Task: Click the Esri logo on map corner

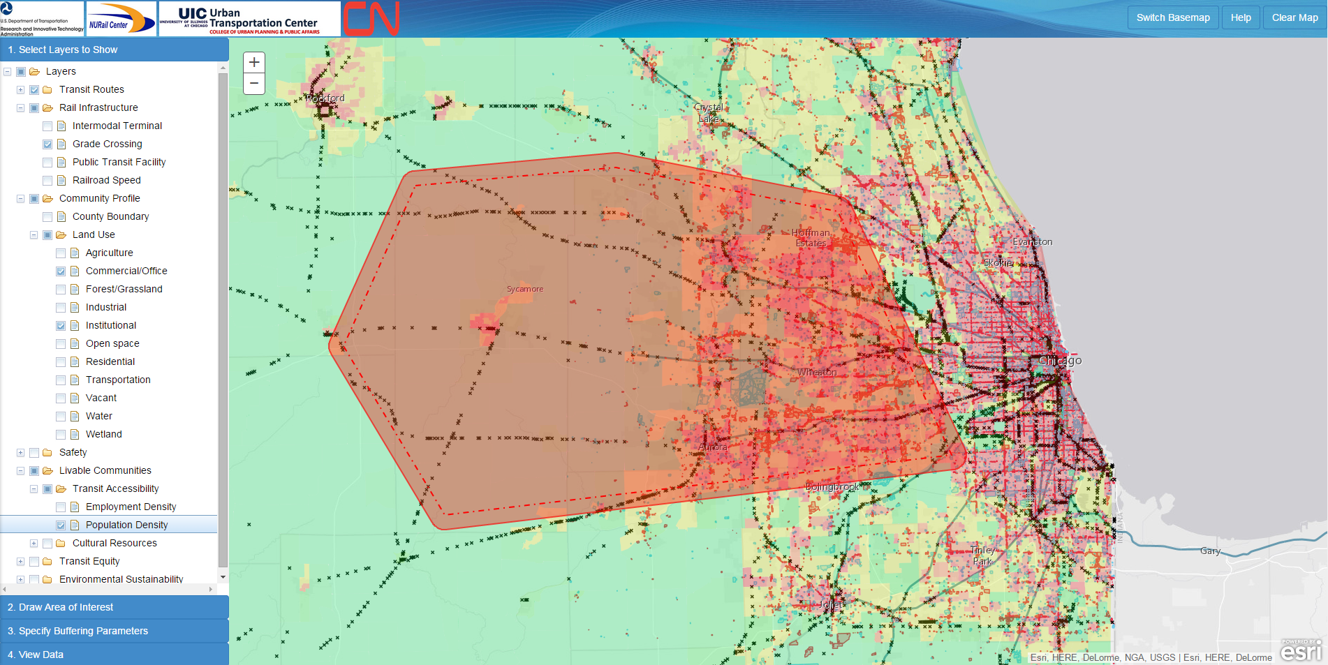Action: click(1301, 650)
